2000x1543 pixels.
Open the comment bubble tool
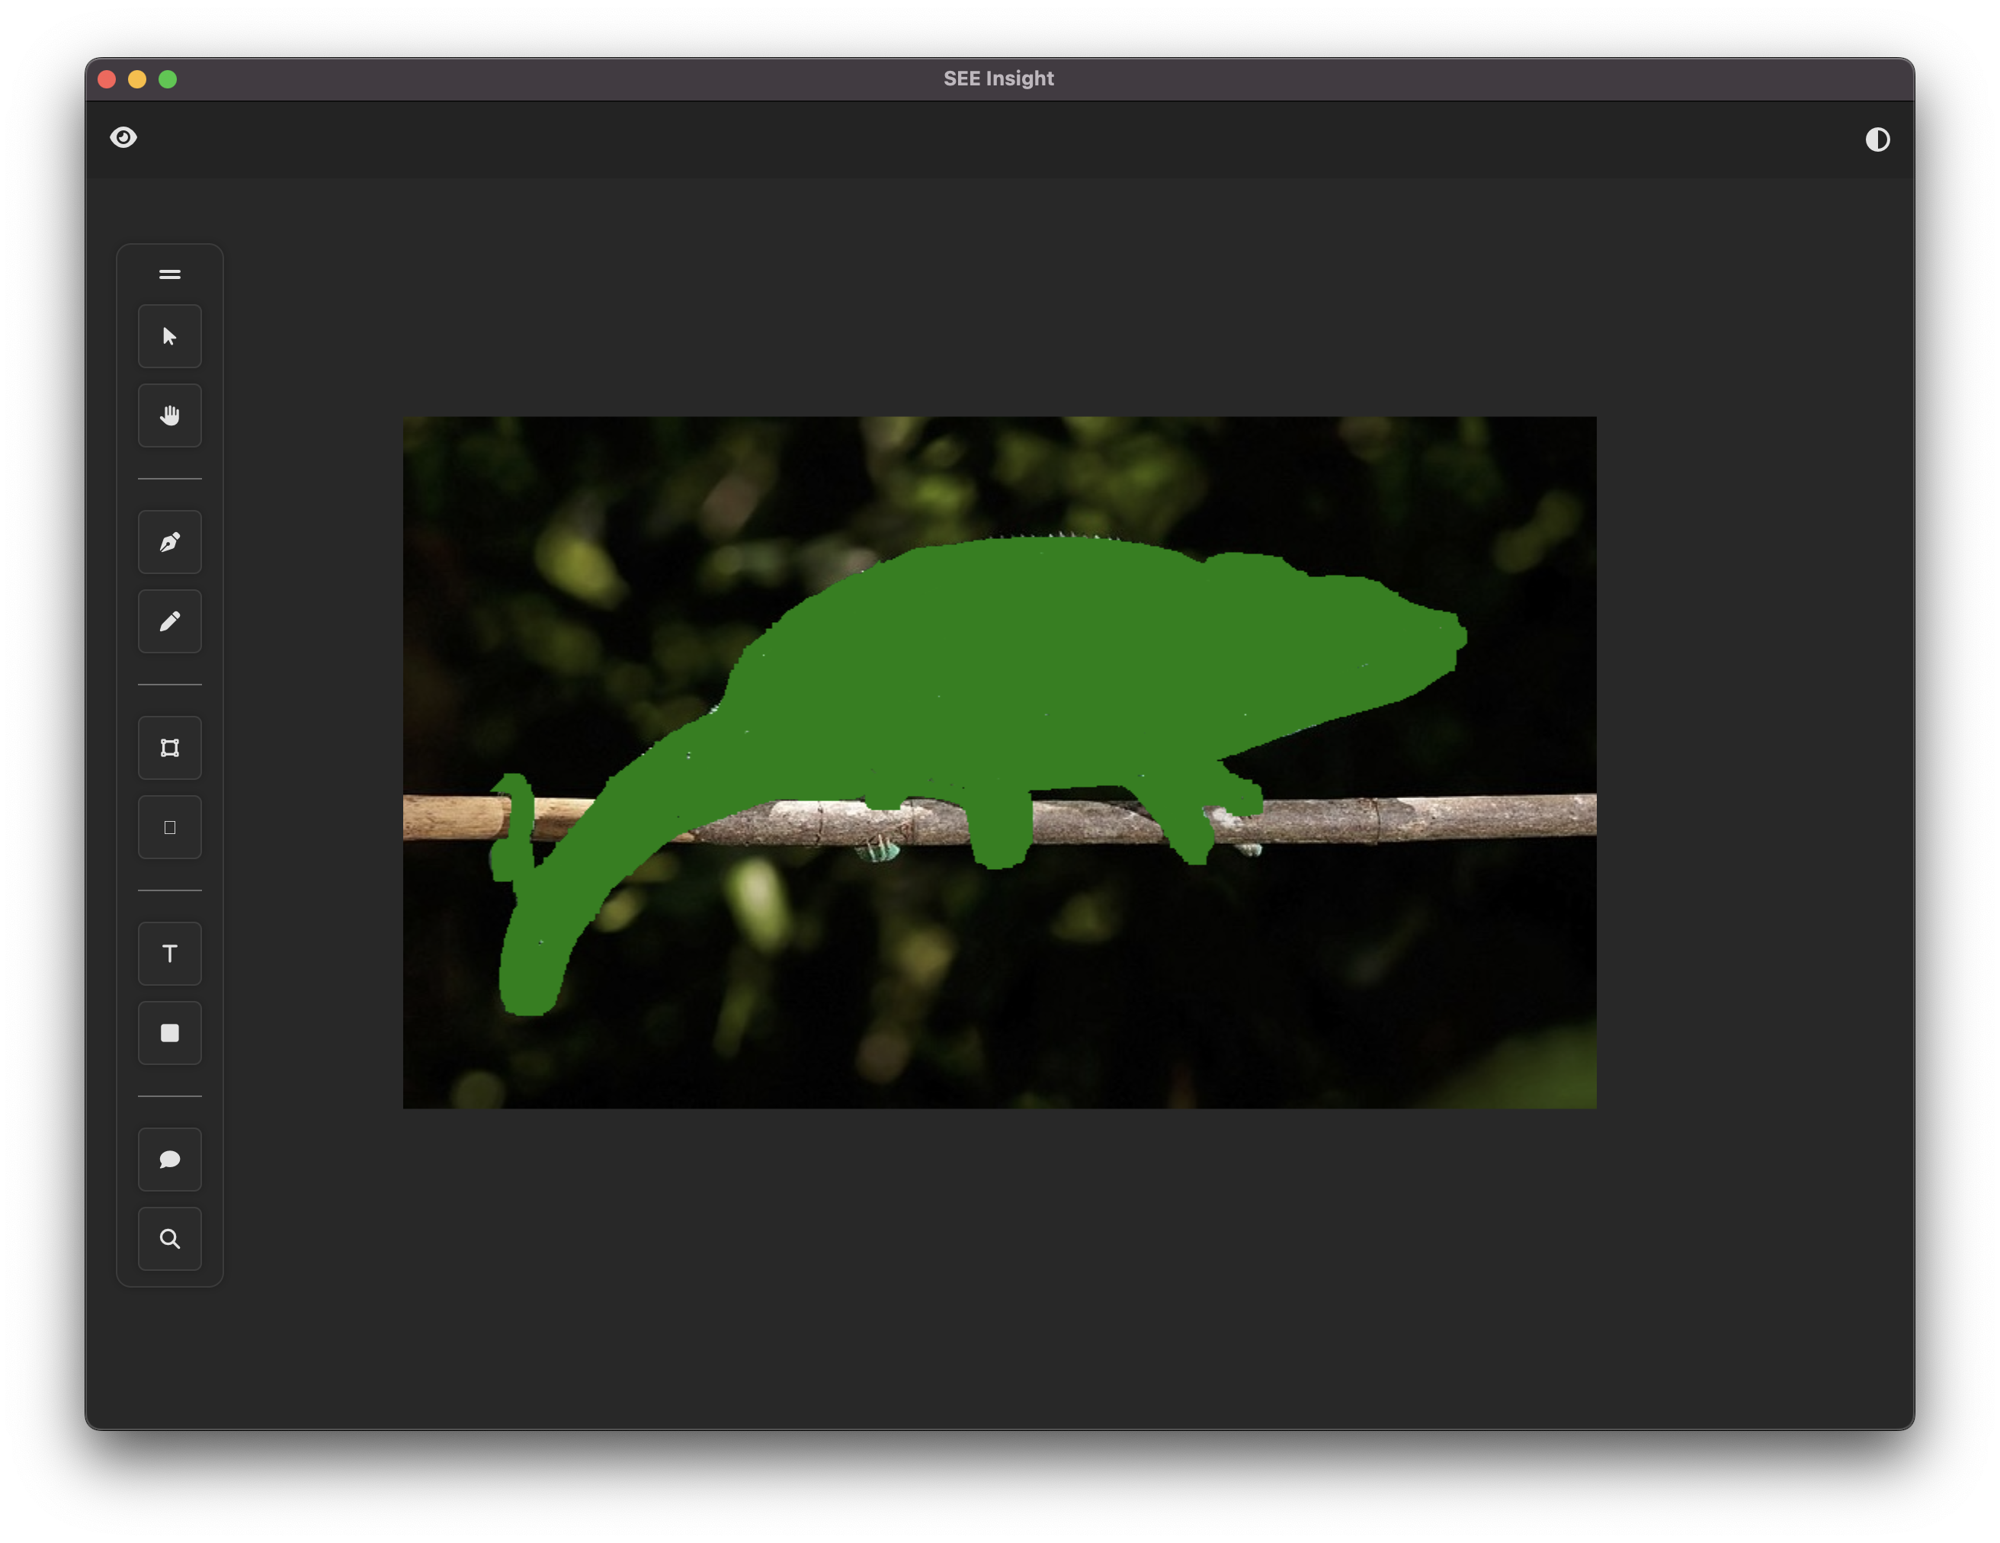coord(169,1160)
